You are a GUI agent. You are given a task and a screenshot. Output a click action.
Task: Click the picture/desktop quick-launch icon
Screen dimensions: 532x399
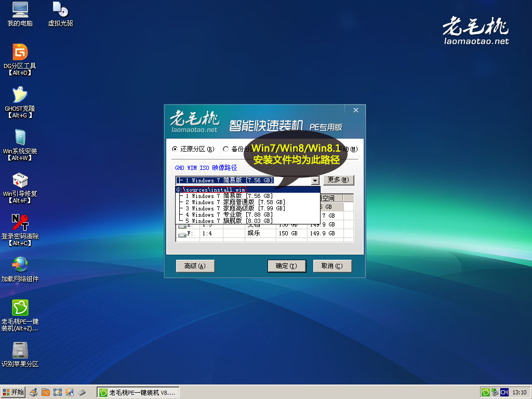[70, 393]
